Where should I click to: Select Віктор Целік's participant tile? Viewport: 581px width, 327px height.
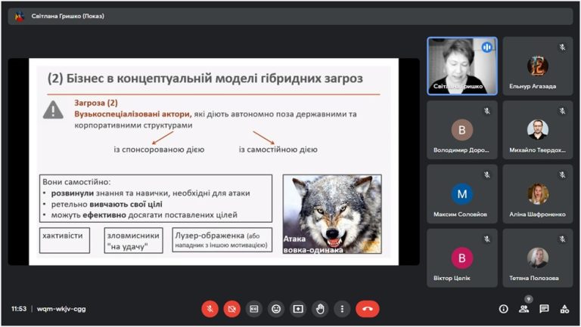[462, 258]
